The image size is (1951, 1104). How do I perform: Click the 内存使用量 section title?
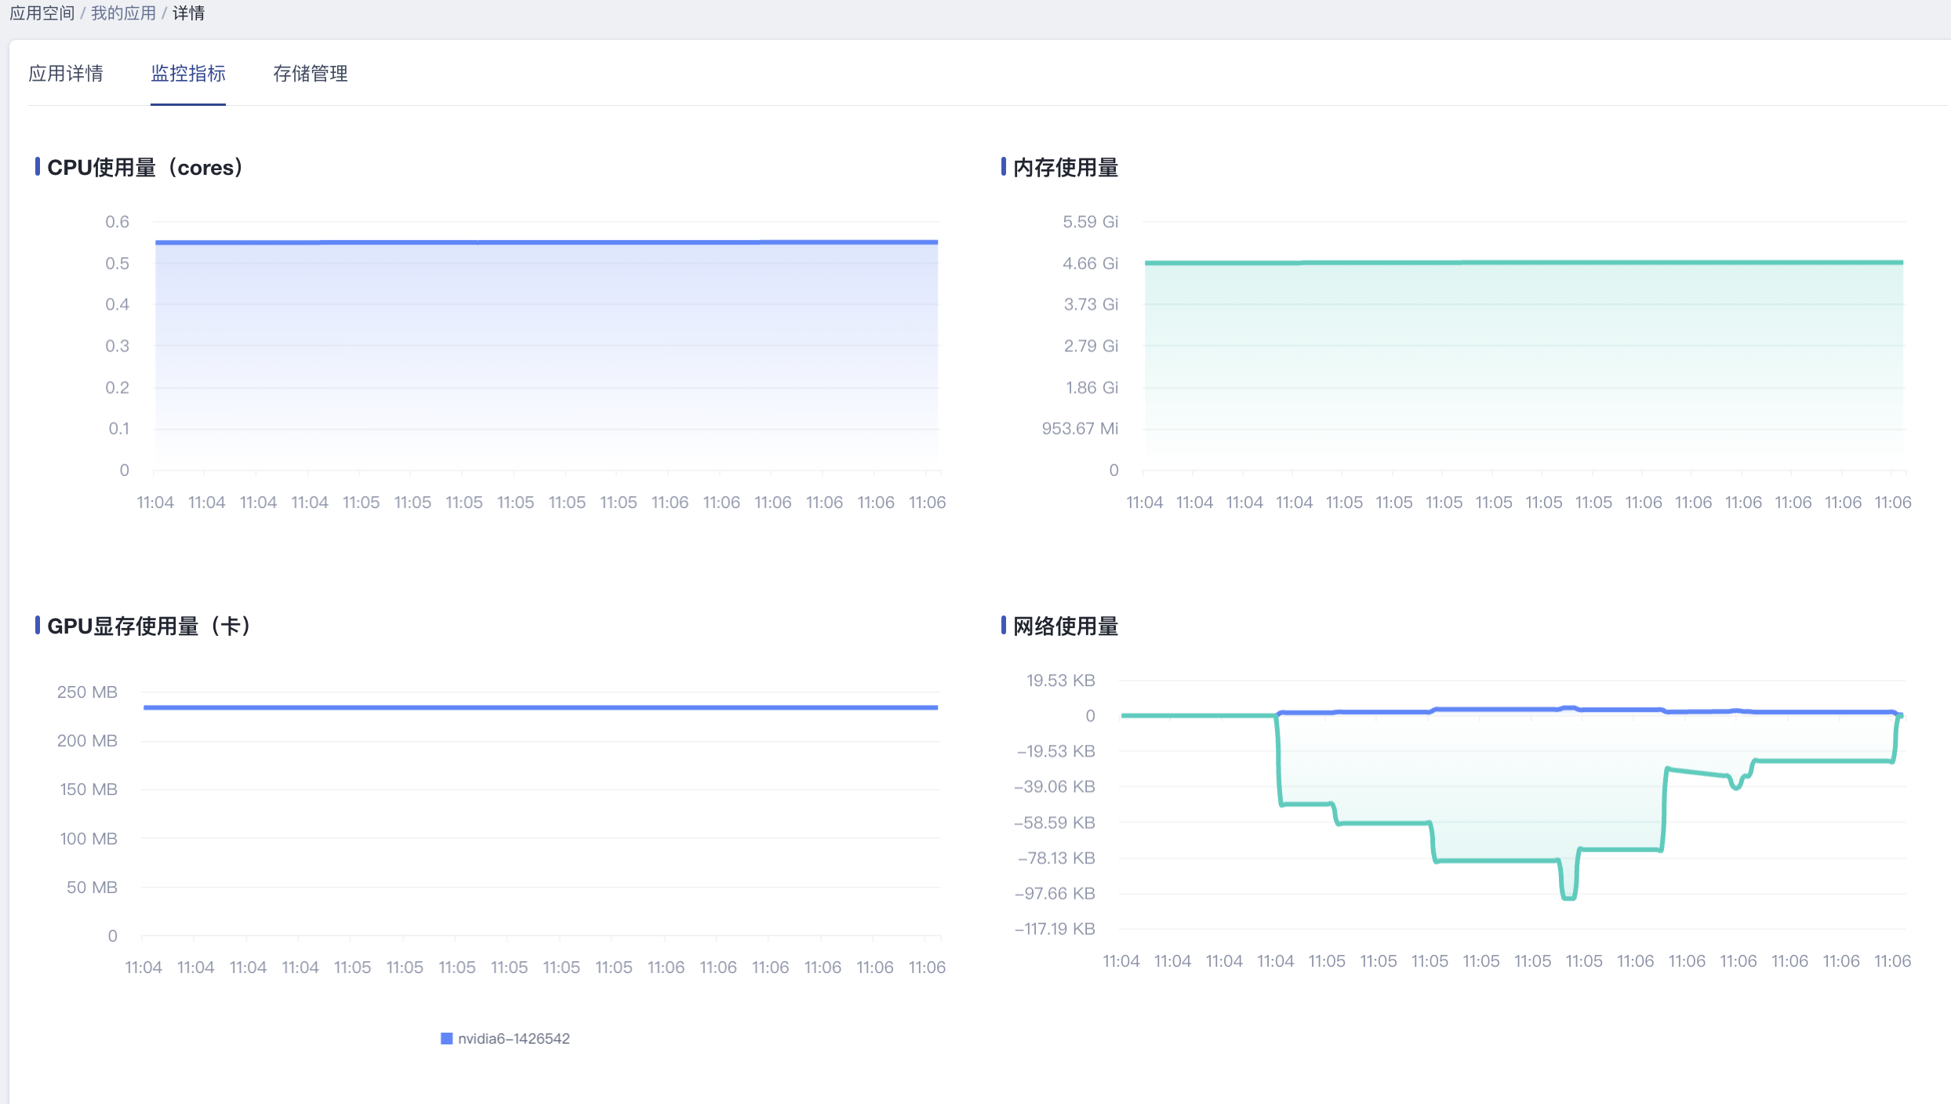pyautogui.click(x=1065, y=168)
